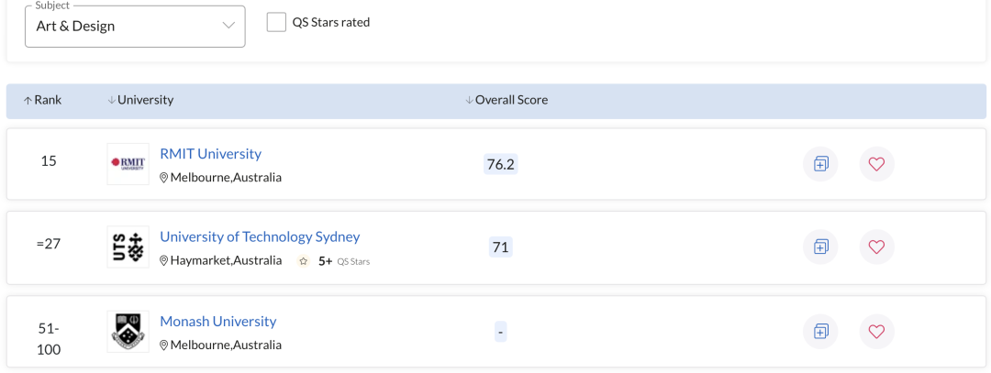Enable the QS Stars rated checkbox
The height and width of the screenshot is (373, 991).
coord(276,22)
